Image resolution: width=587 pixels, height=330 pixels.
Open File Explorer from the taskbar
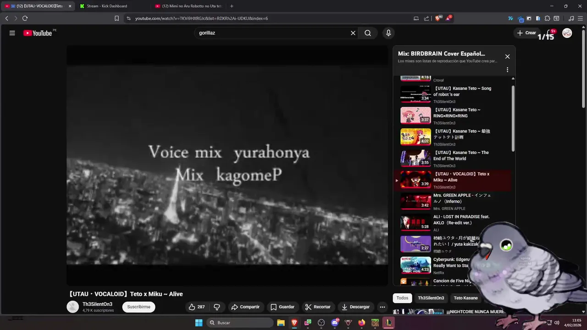pyautogui.click(x=281, y=323)
